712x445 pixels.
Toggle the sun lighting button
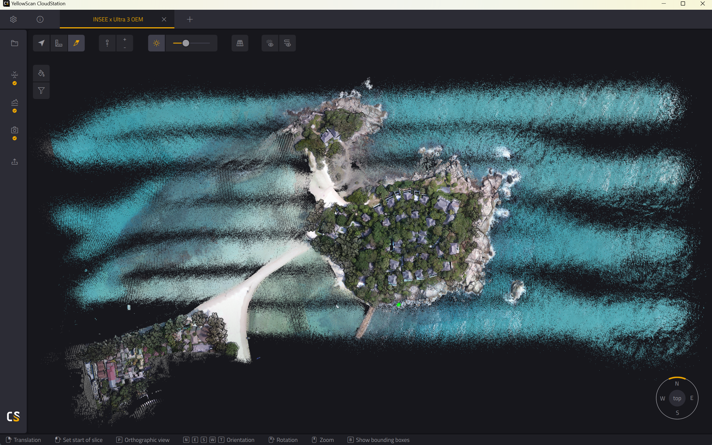coord(157,43)
